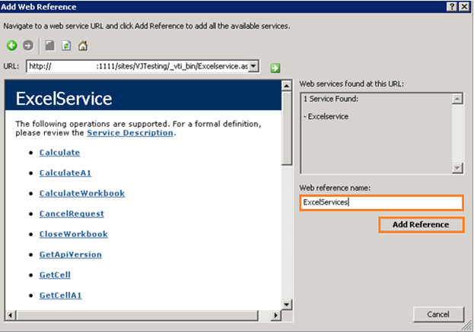This screenshot has height=332, width=474.
Task: Click the GetCellA1 operation link
Action: pyautogui.click(x=60, y=295)
